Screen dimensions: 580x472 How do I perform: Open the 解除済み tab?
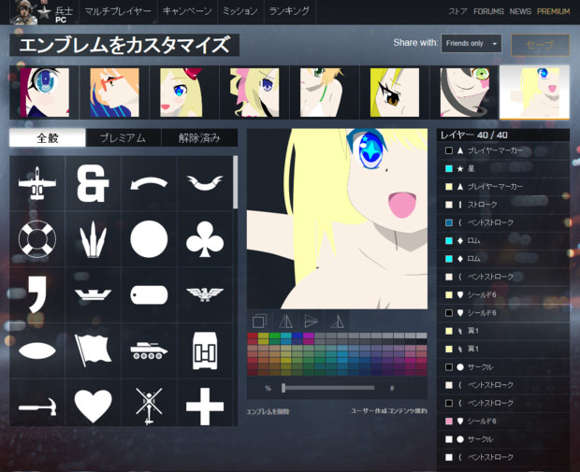[198, 138]
